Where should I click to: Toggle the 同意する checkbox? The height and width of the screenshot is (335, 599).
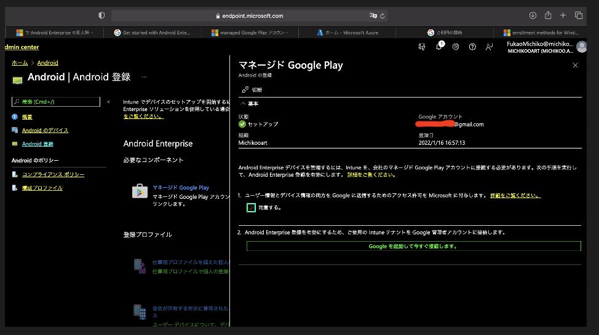(251, 208)
